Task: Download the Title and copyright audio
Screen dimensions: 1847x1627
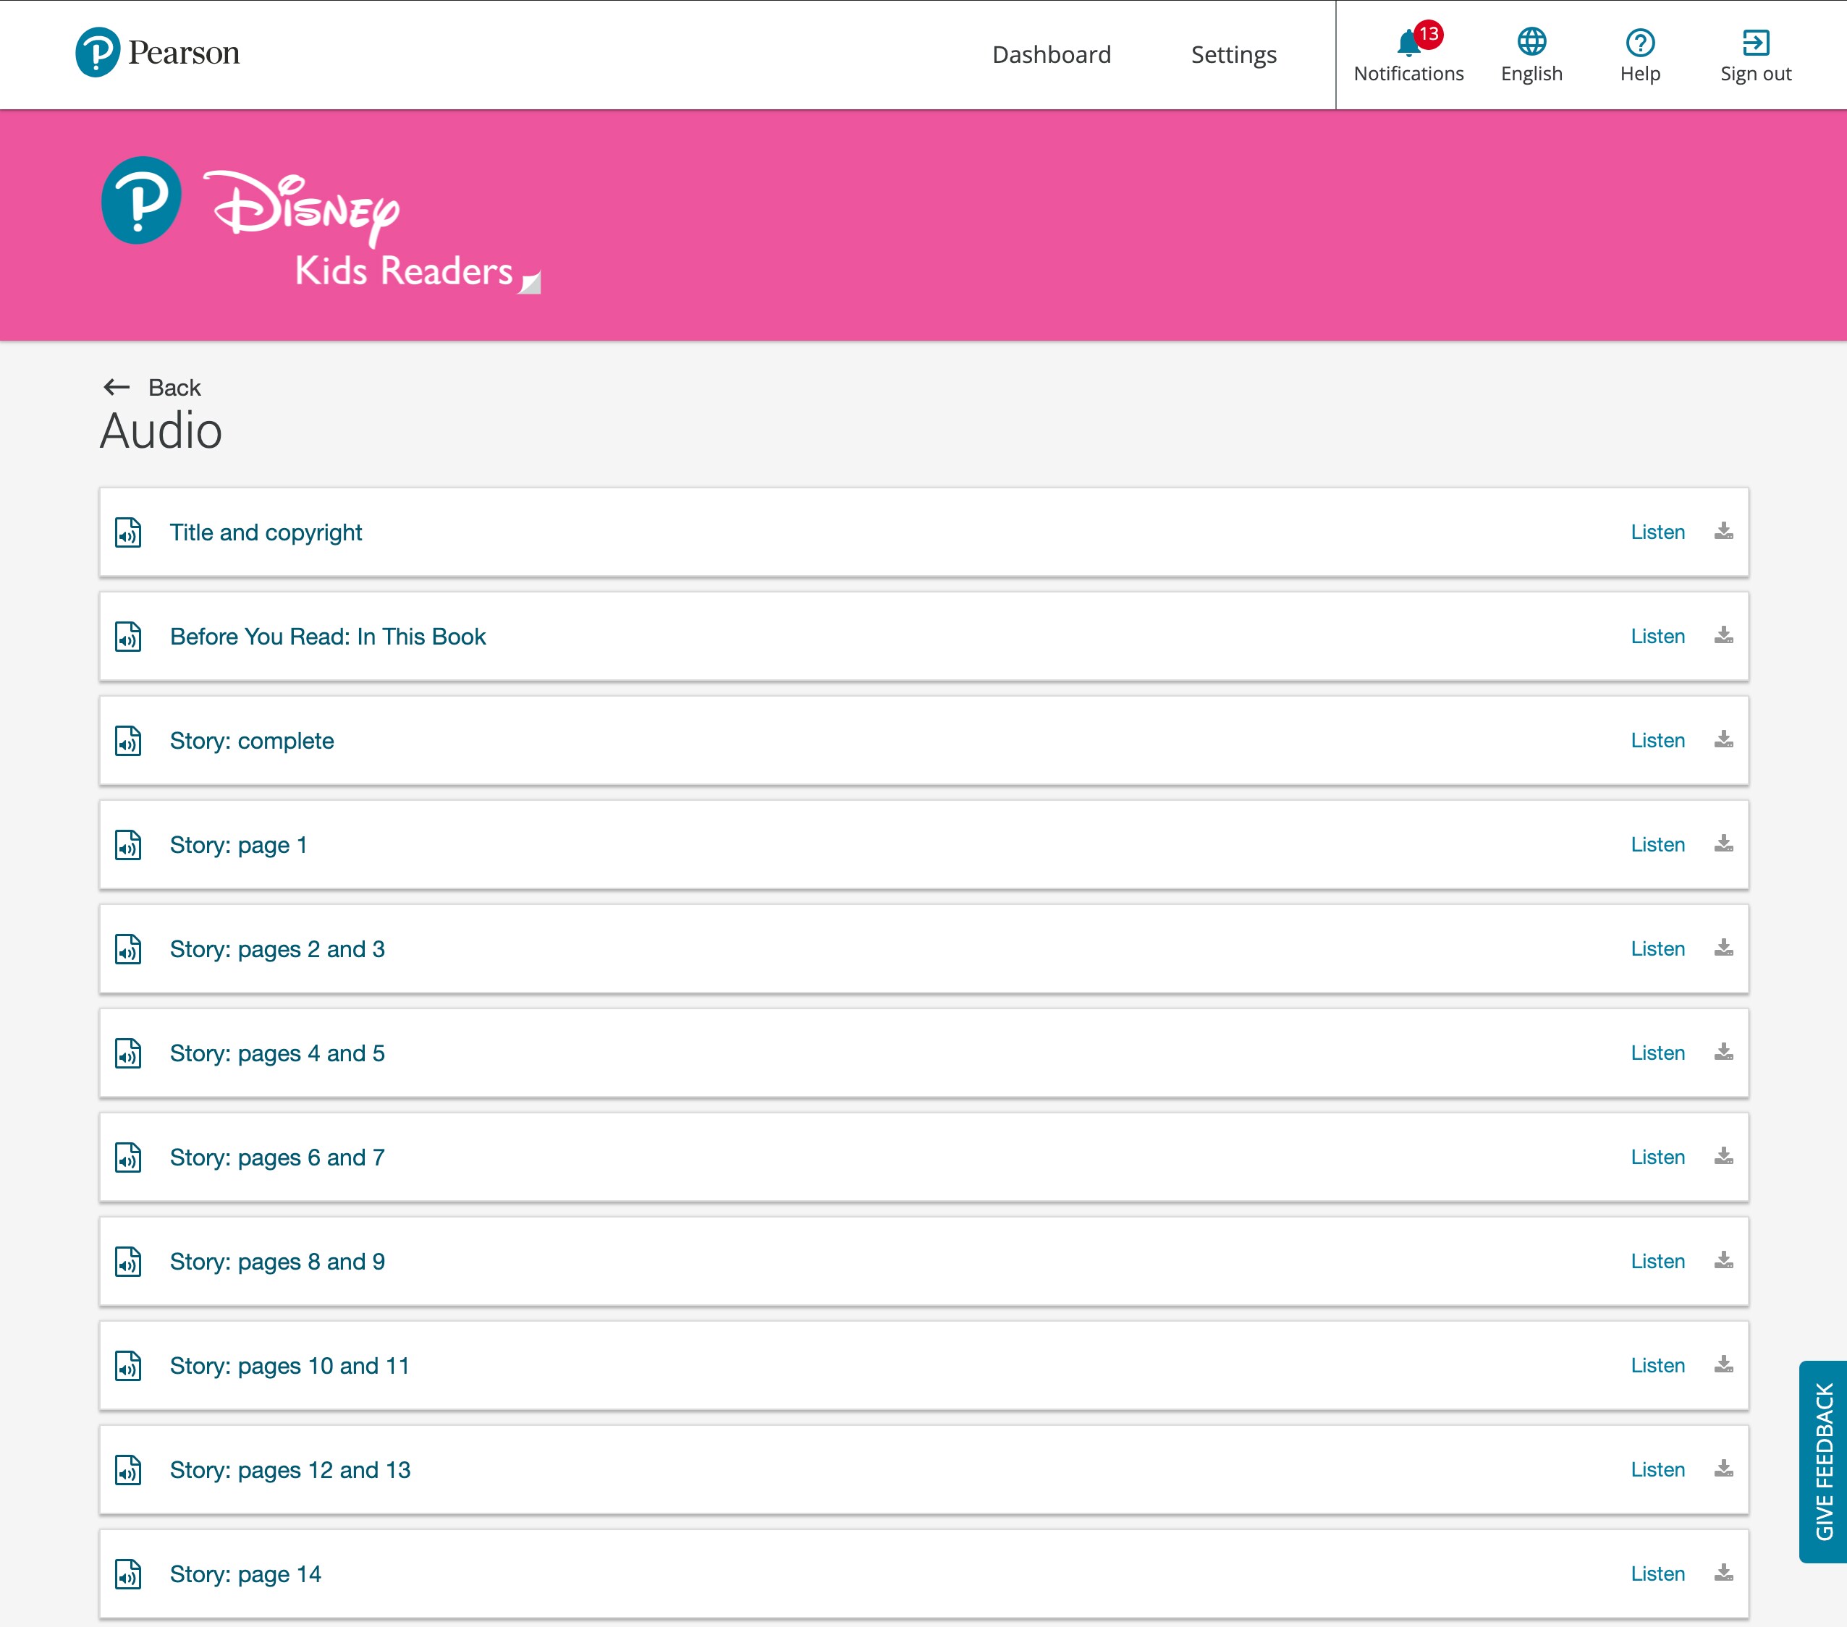Action: point(1723,531)
